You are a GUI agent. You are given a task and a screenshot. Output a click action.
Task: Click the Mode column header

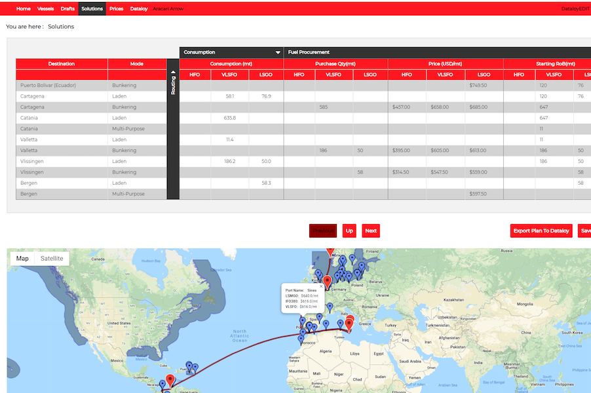pos(137,64)
